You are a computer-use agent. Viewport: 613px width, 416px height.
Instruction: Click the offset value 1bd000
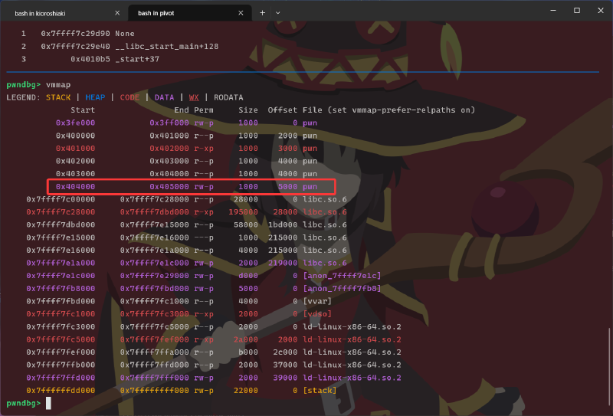(282, 224)
